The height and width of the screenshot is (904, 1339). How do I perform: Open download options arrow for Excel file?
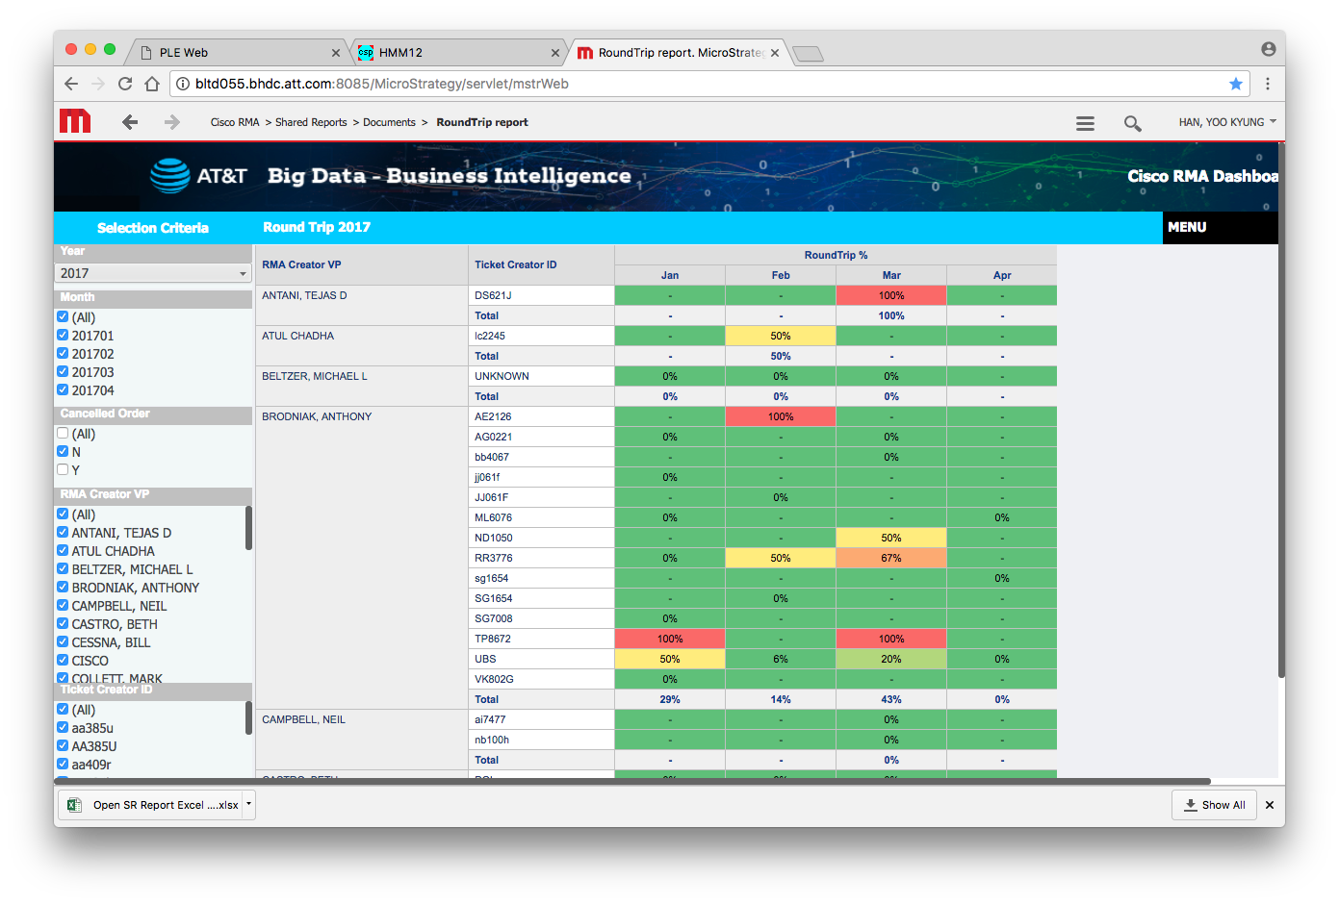pos(248,804)
